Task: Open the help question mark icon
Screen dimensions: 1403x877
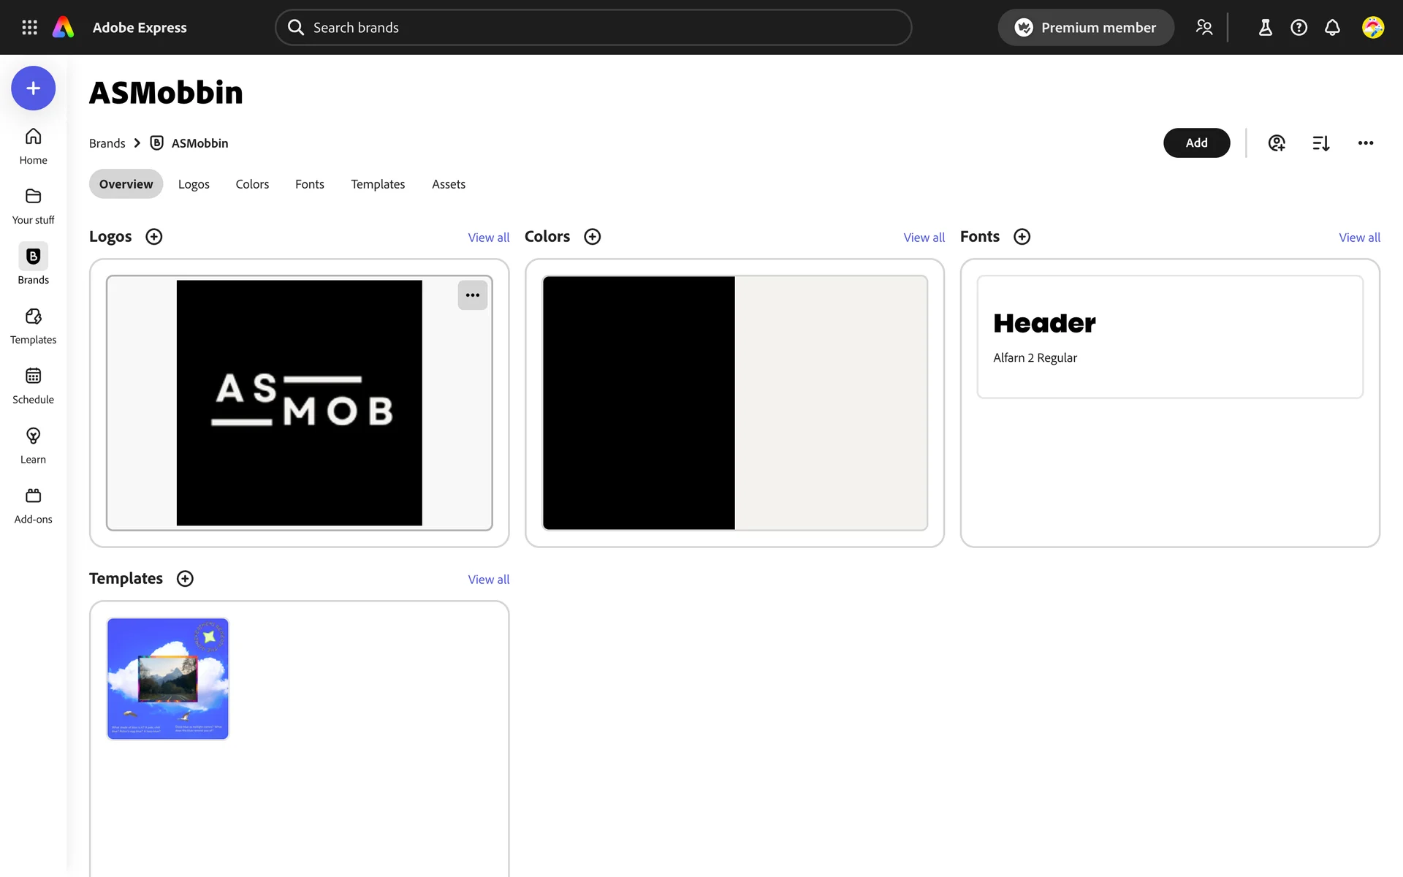Action: coord(1299,27)
